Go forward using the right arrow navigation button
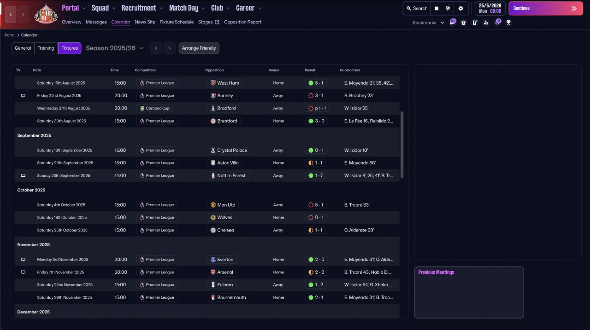590x330 pixels. [x=23, y=14]
